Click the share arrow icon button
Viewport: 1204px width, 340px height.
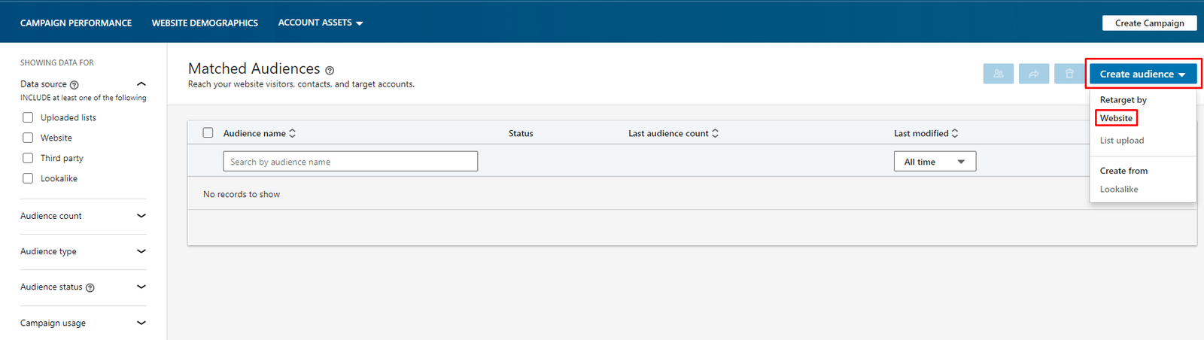[1034, 74]
